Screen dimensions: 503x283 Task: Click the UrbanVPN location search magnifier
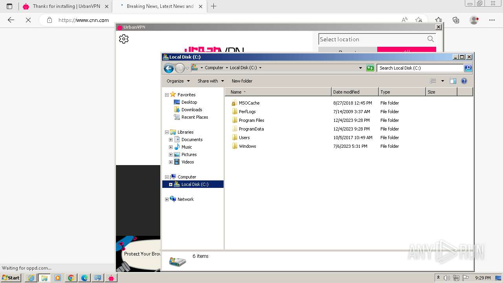pyautogui.click(x=431, y=39)
